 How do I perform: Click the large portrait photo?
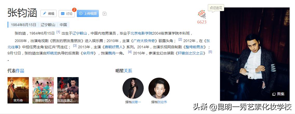pos(255,54)
